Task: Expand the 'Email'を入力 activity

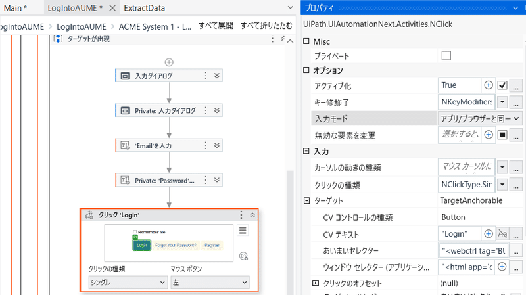Action: coord(217,145)
